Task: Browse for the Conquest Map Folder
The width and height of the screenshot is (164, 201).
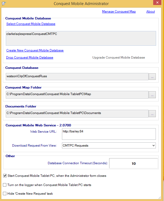Action: [152, 95]
